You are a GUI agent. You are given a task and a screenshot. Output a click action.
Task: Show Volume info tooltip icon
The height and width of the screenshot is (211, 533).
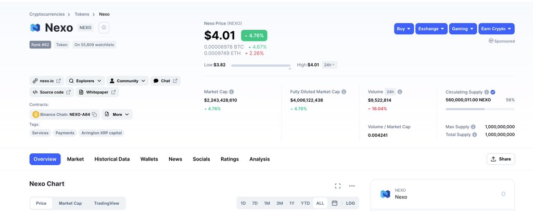[400, 91]
